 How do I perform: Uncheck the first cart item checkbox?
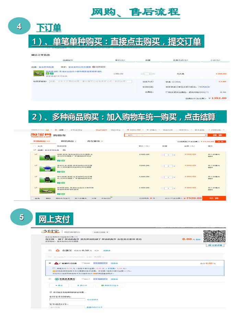(x=36, y=155)
